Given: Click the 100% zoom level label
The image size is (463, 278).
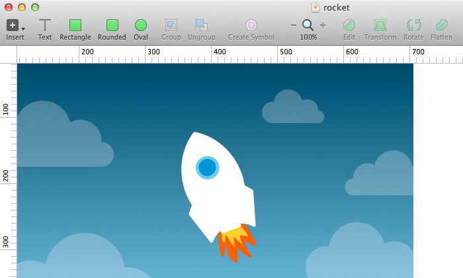Looking at the screenshot, I should click(x=308, y=37).
